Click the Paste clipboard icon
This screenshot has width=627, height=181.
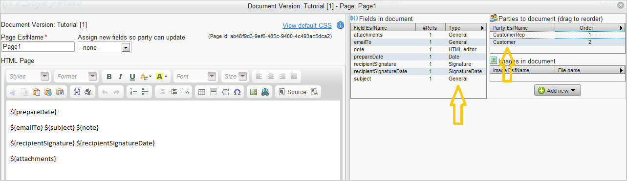(x=37, y=92)
